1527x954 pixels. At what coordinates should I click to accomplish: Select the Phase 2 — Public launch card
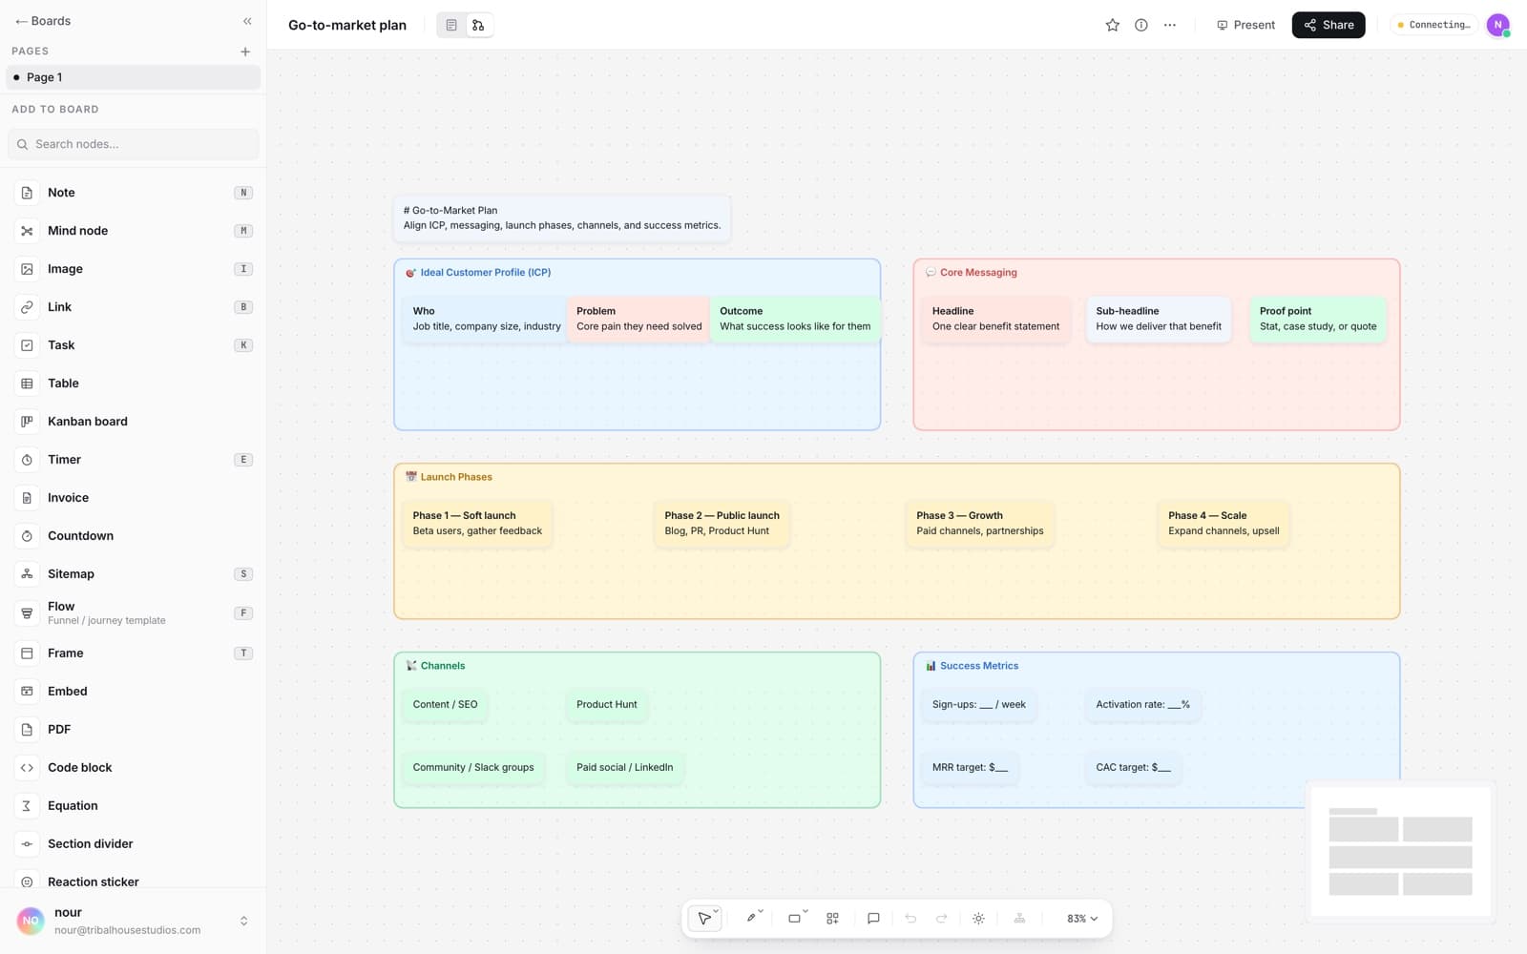722,523
